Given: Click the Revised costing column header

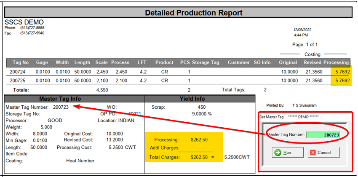Looking at the screenshot, I should [313, 62].
